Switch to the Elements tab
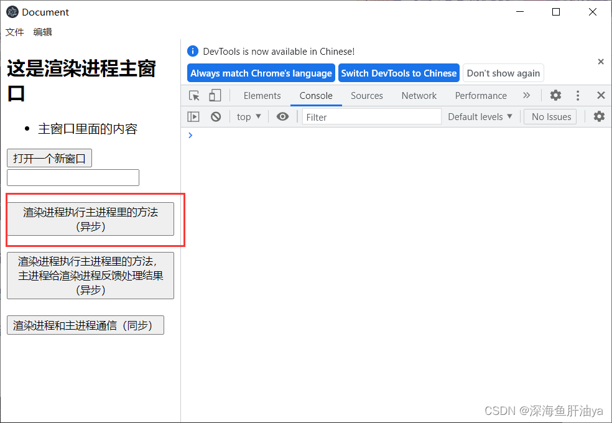 pyautogui.click(x=262, y=95)
